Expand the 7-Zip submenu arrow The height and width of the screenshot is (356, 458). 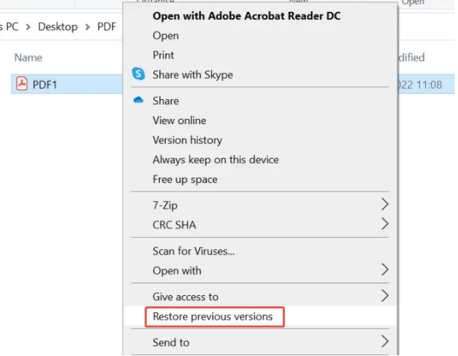385,204
